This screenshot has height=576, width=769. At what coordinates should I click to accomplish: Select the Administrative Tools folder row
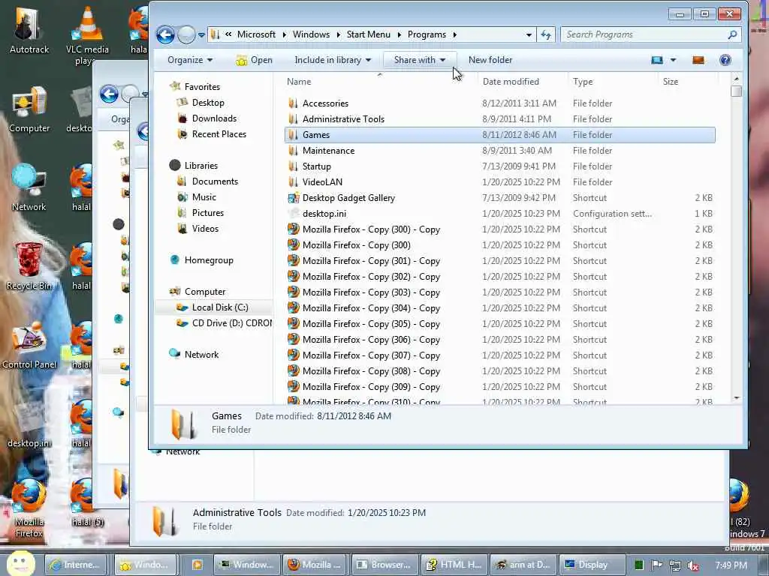coord(499,119)
